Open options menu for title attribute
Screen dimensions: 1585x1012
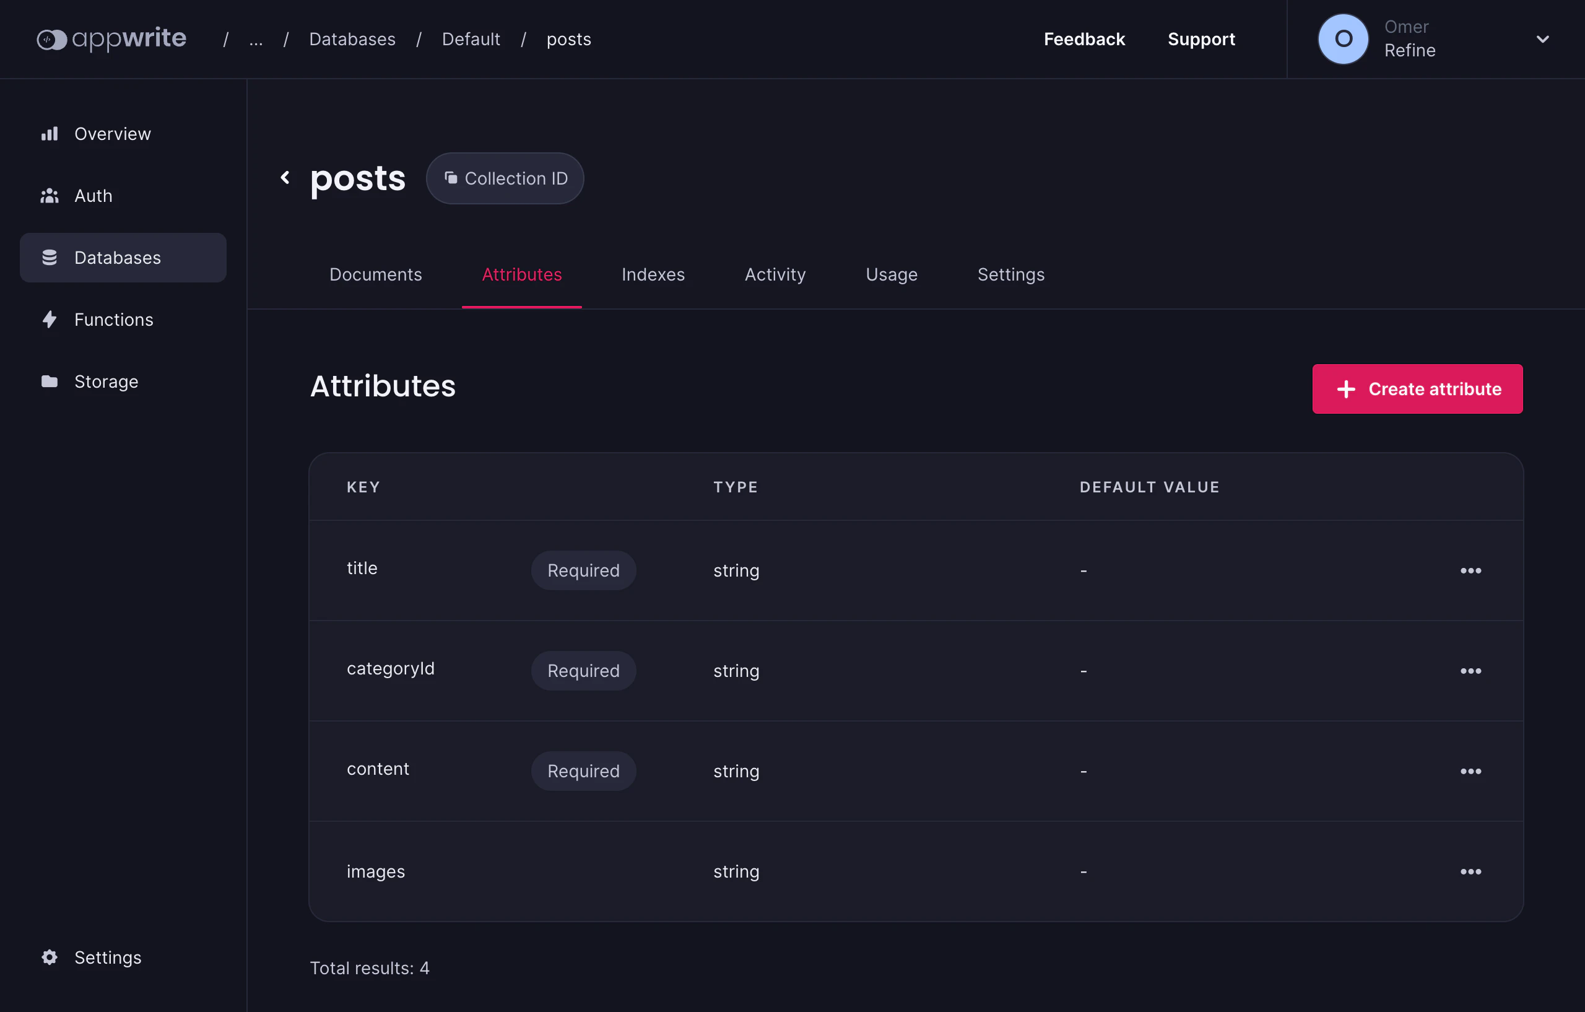(1471, 570)
